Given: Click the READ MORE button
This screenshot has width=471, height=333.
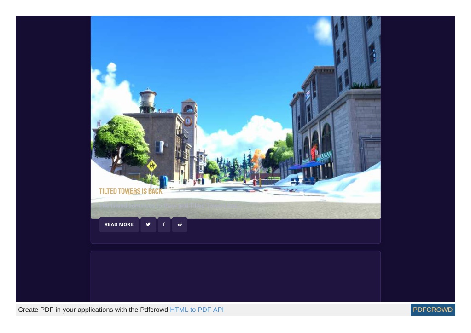Looking at the screenshot, I should (x=119, y=224).
